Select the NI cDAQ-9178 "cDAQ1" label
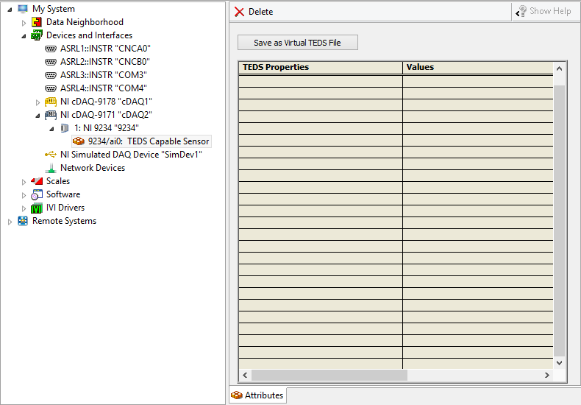Viewport: 581px width, 405px height. (107, 102)
